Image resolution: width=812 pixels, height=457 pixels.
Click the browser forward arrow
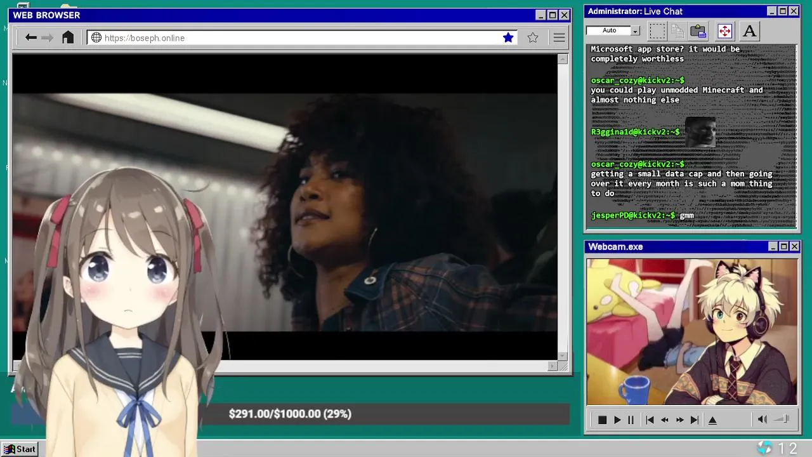[x=48, y=37]
